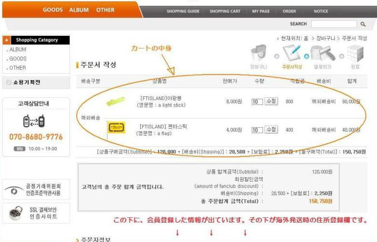The height and width of the screenshot is (242, 377).
Task: Click the 120,000원 subtotal value
Action: point(322,172)
